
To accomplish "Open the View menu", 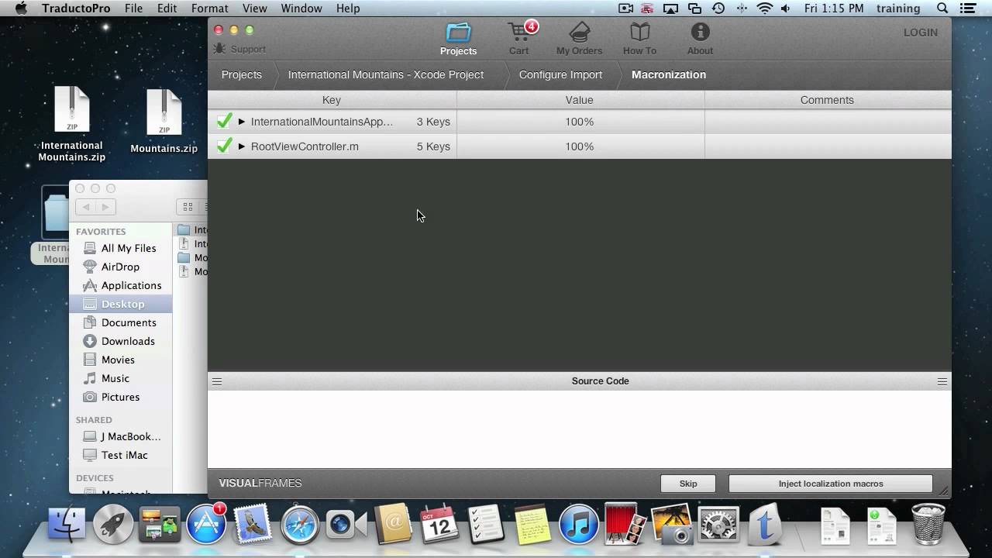I will tap(255, 9).
